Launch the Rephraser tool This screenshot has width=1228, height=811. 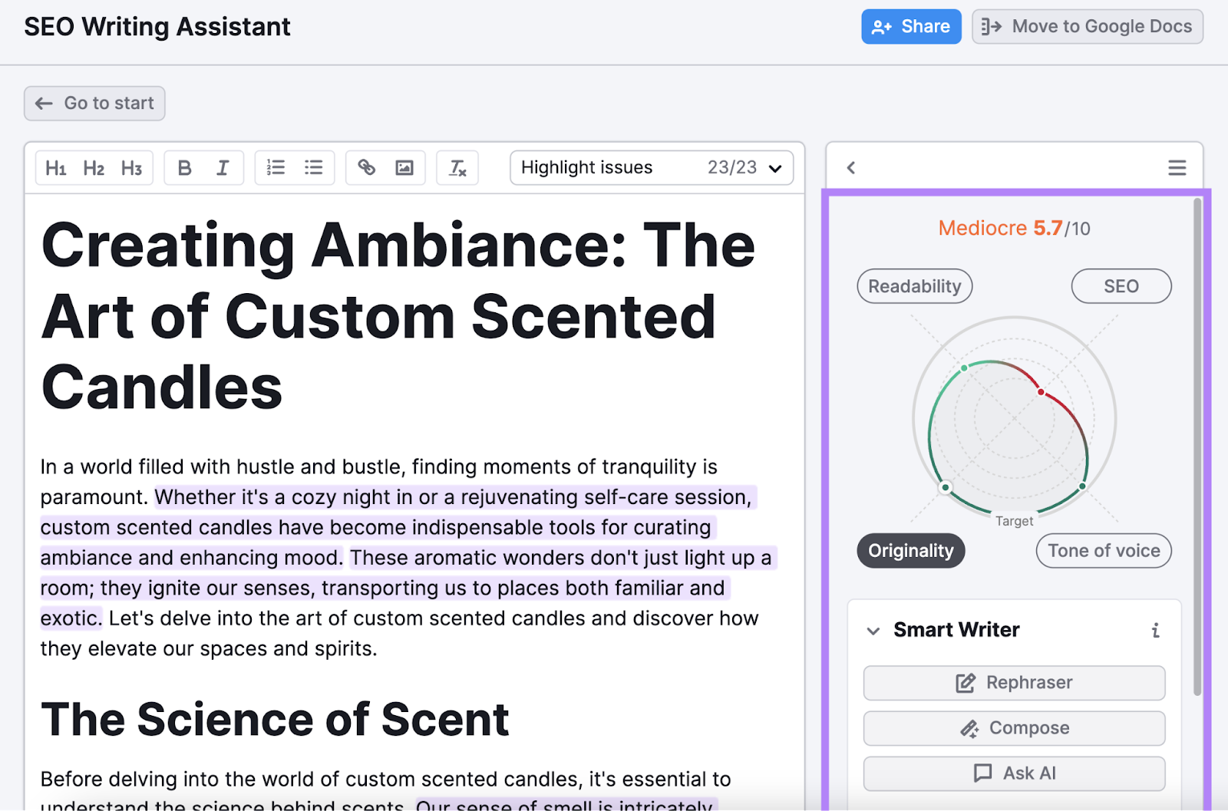(x=1013, y=683)
